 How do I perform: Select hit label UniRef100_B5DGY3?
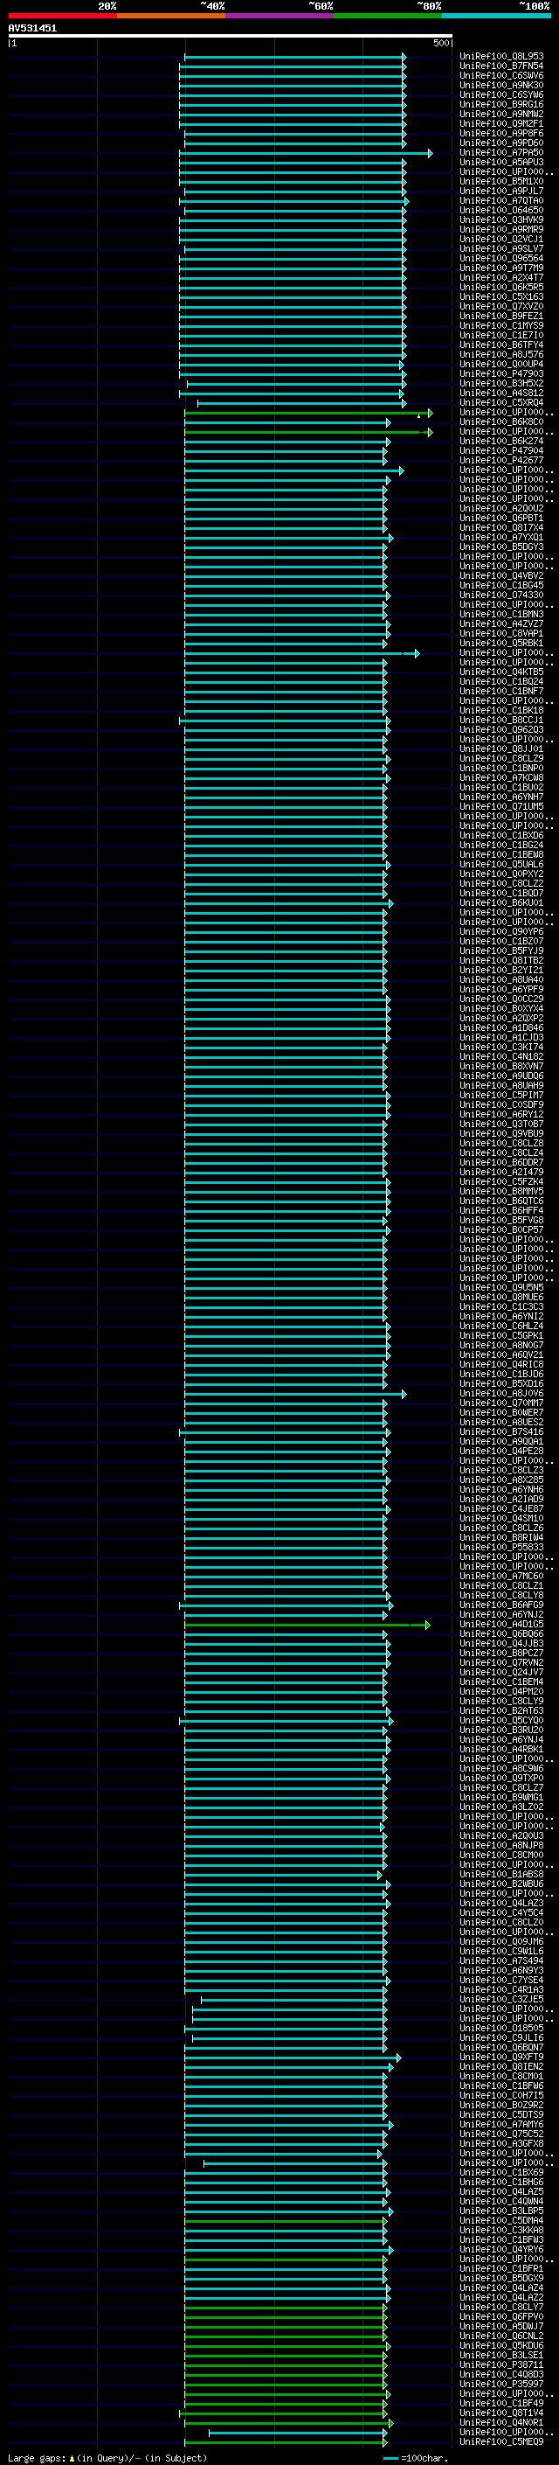[501, 547]
